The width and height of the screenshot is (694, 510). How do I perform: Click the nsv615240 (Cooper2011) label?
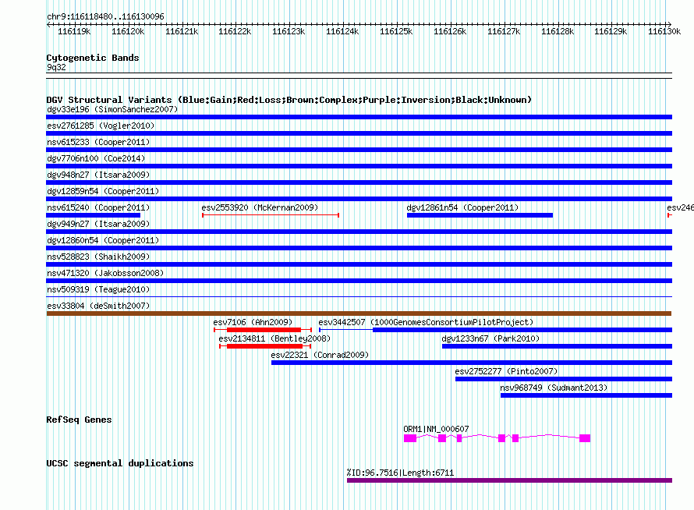click(98, 207)
